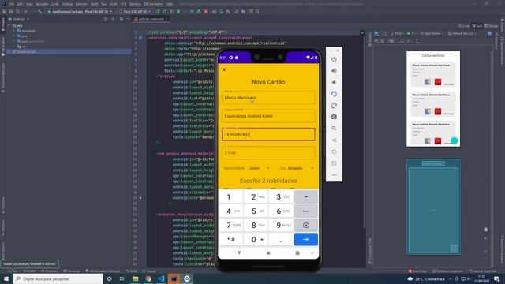
Task: Open the Help menu
Action: [170, 4]
